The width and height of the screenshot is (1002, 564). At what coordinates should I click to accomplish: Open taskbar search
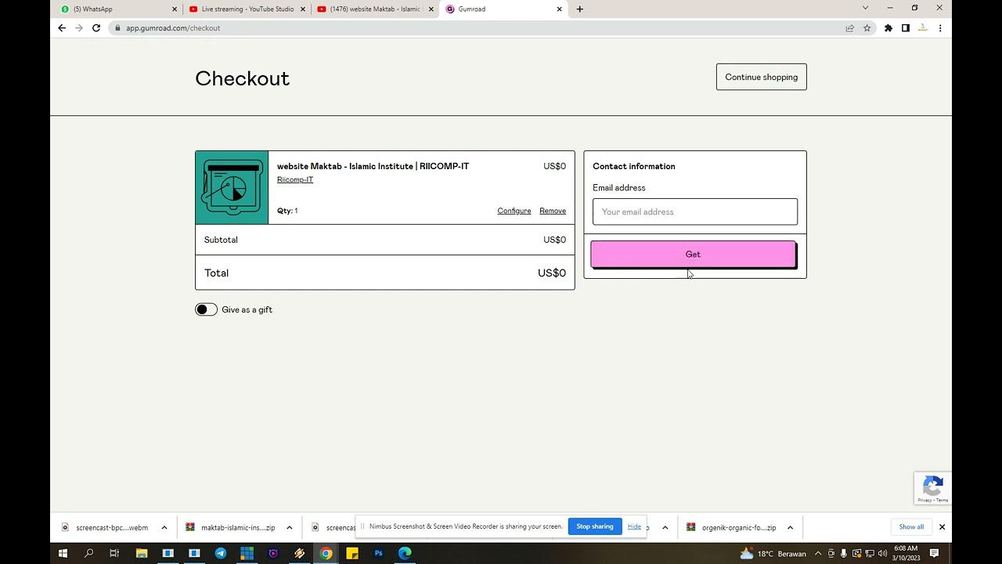(x=89, y=554)
